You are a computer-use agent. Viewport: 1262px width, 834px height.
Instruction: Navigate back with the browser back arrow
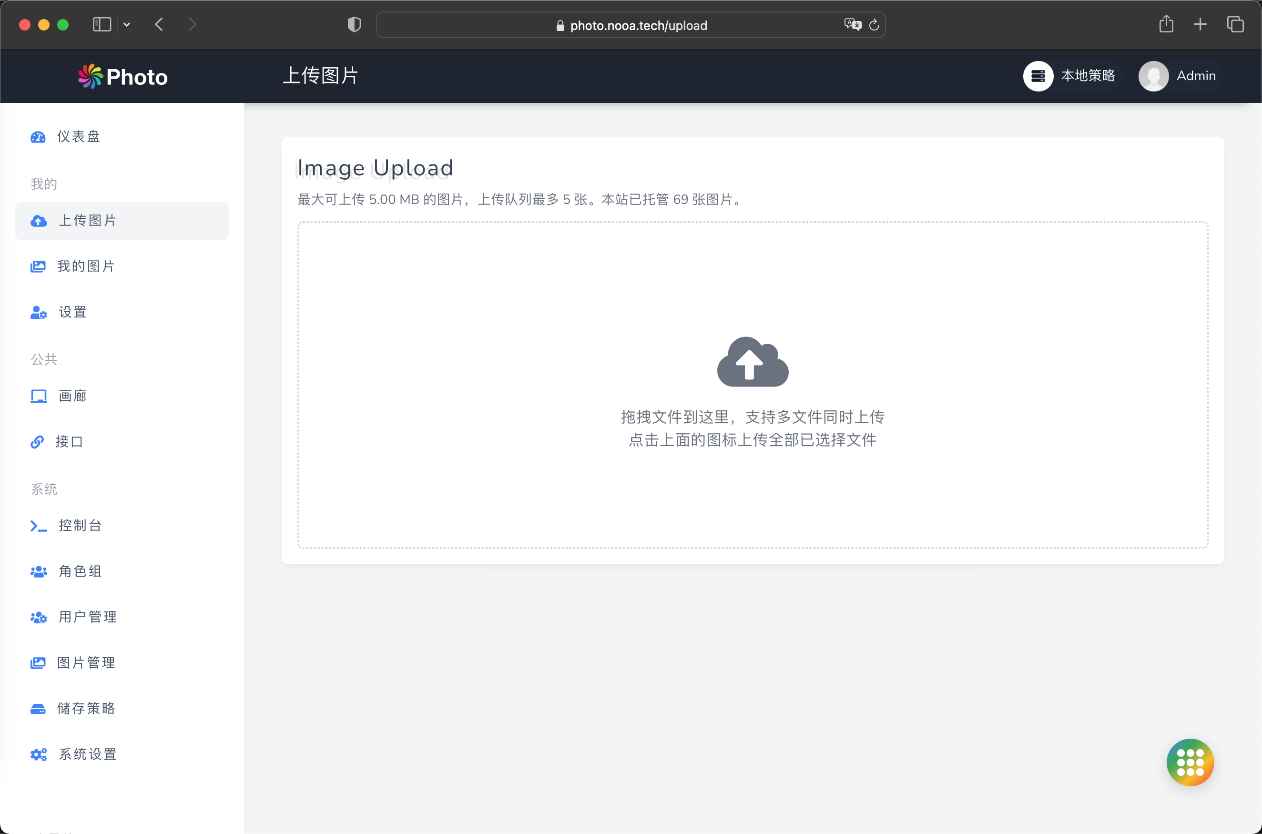159,24
